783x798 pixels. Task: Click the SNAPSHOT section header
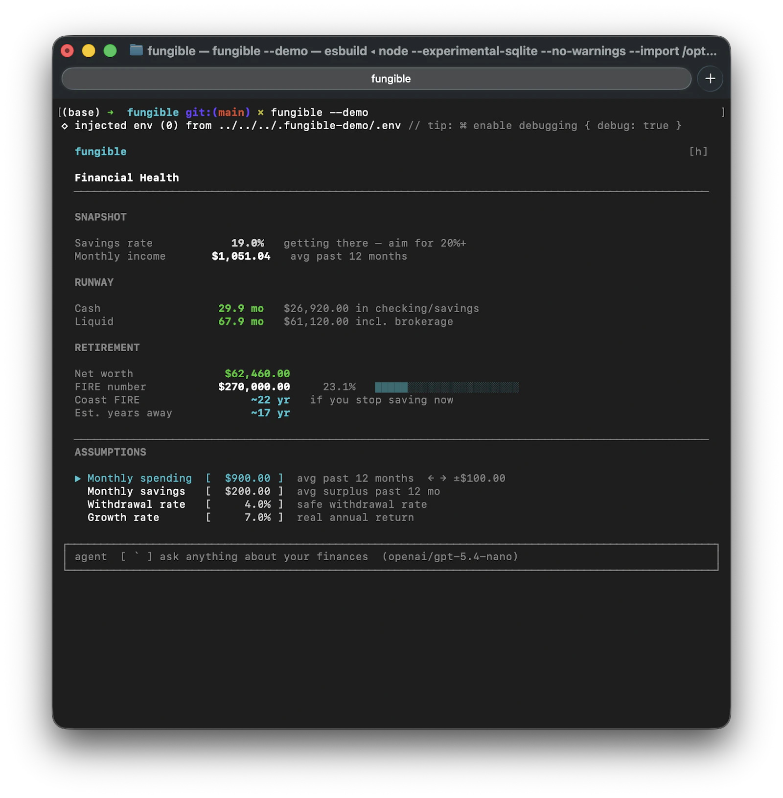pos(100,217)
